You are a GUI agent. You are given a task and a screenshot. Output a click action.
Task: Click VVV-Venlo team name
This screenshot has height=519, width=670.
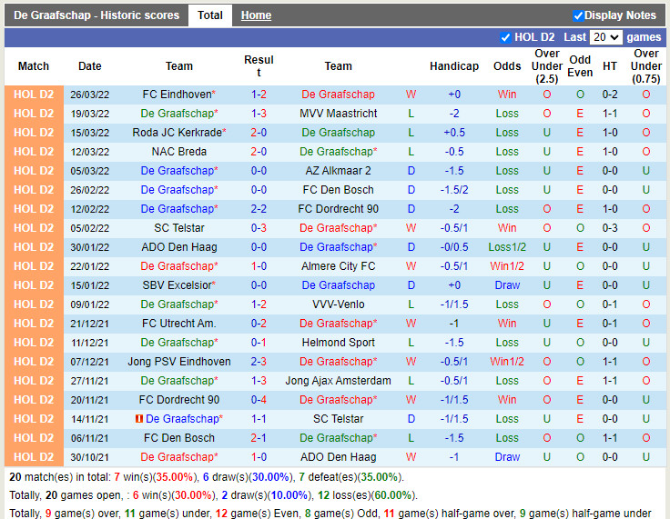coord(338,304)
